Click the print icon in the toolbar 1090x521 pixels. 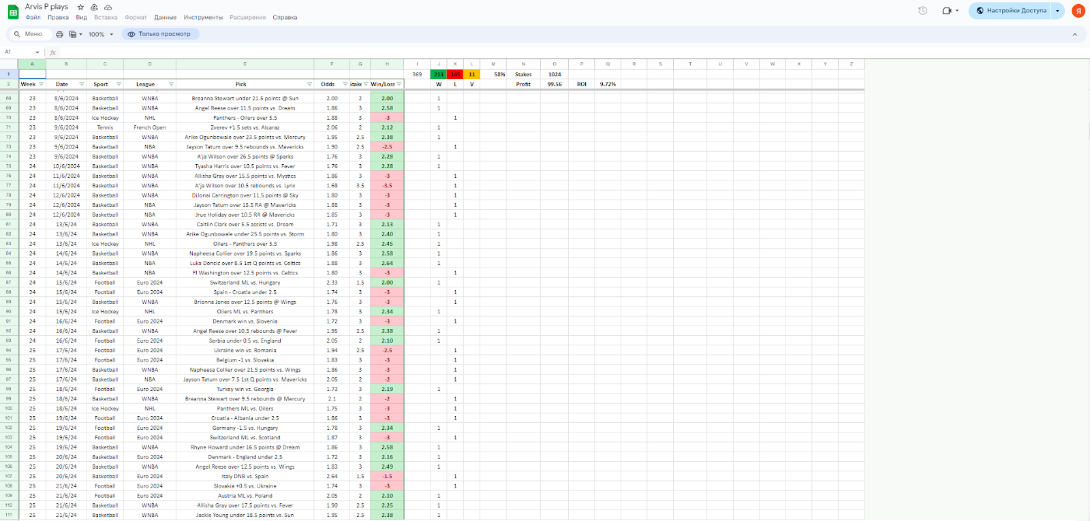pyautogui.click(x=59, y=34)
